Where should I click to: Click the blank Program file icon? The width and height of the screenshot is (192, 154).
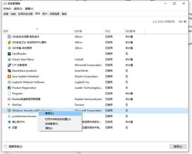tap(9, 93)
